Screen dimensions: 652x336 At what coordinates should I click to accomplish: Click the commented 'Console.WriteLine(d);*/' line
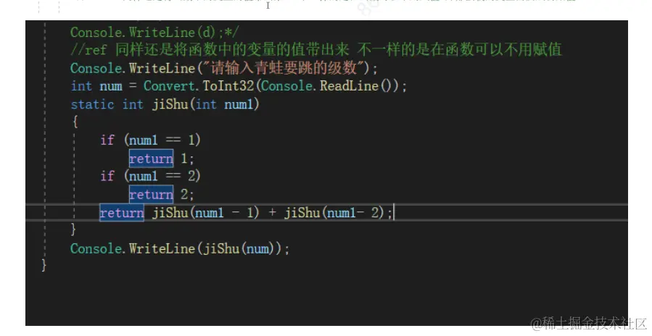click(154, 33)
